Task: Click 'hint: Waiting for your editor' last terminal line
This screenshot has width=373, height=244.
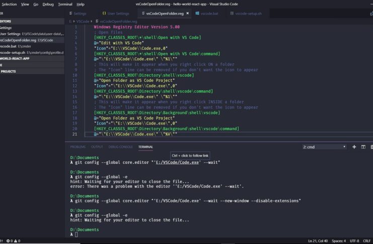Action: (x=130, y=220)
